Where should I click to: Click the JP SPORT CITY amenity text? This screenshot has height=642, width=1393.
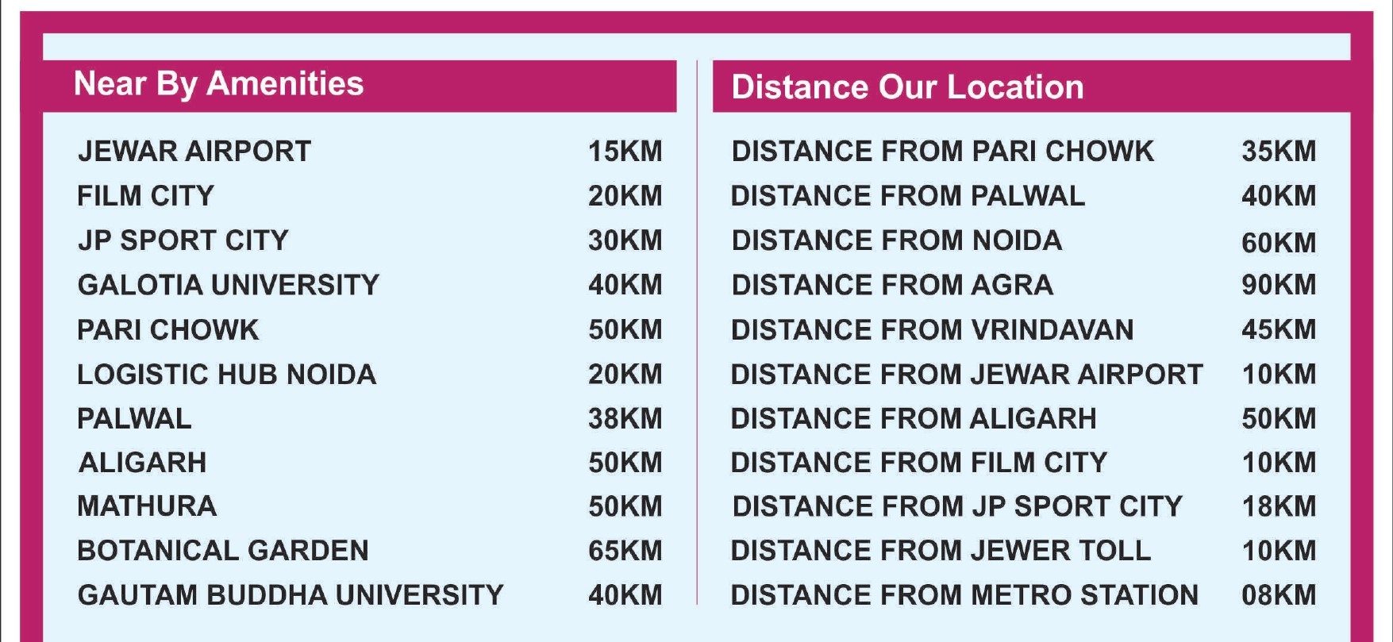183,240
